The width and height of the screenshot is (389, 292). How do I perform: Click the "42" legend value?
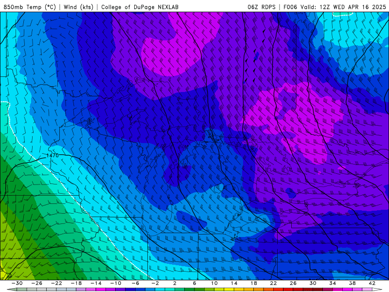click(x=372, y=283)
